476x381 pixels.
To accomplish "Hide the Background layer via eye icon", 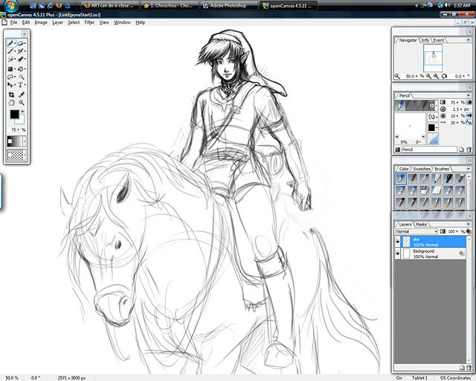I will [398, 254].
